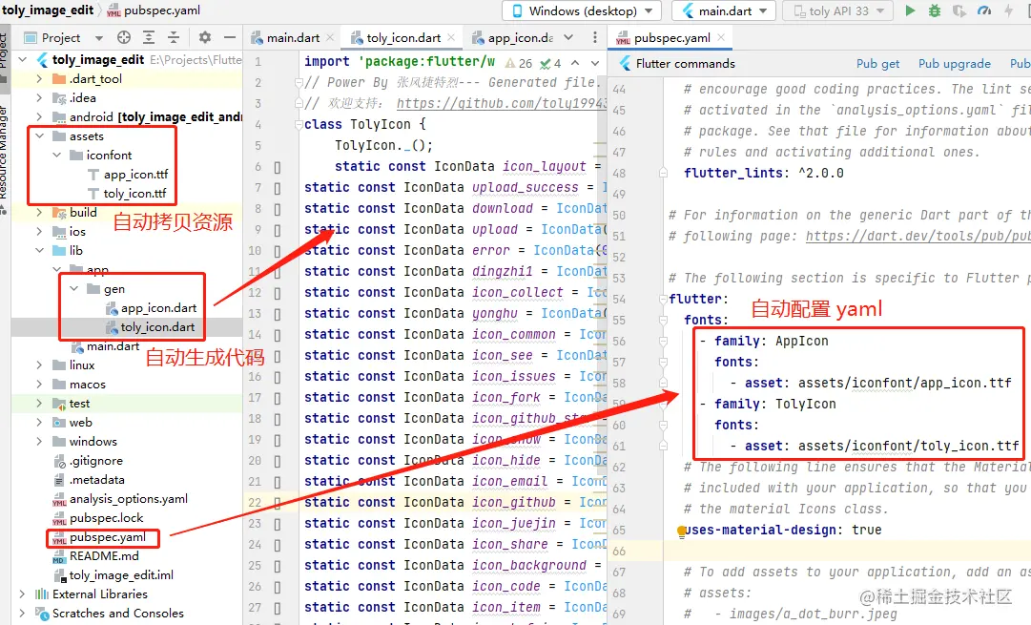Click the gutter icon preview on line 22
Screen dimensions: 1031x625
tap(278, 503)
